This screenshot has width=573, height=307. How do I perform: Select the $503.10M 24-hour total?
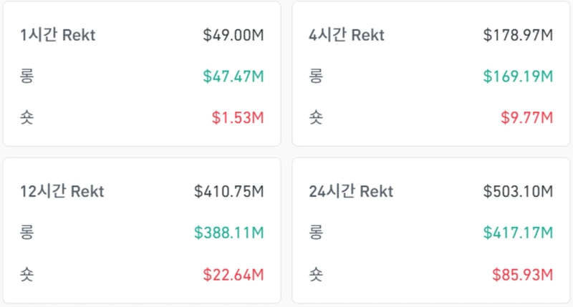click(519, 192)
